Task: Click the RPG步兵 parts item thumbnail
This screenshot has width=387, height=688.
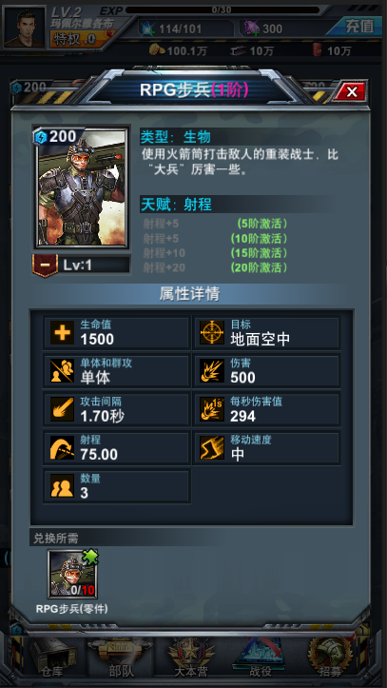Action: pos(73,574)
